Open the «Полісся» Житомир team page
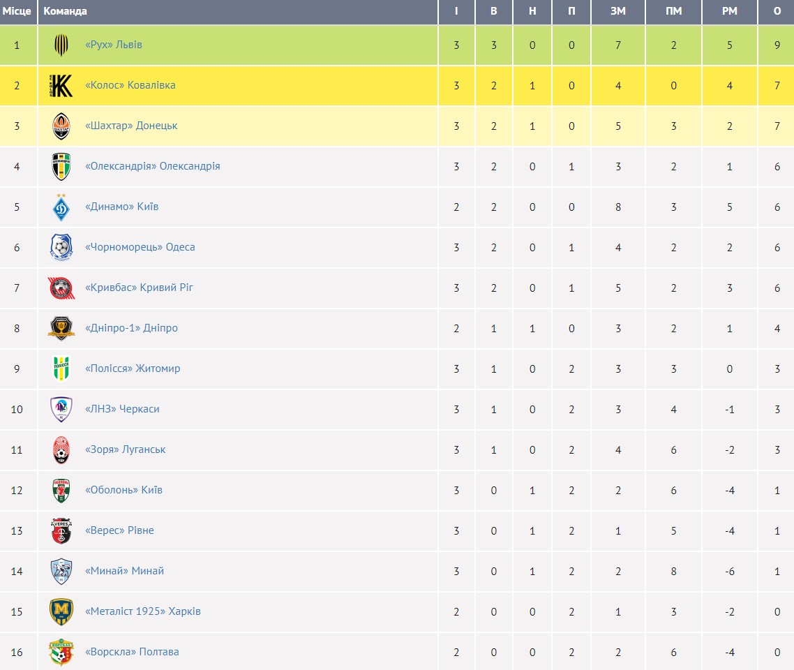This screenshot has height=670, width=794. (x=133, y=368)
